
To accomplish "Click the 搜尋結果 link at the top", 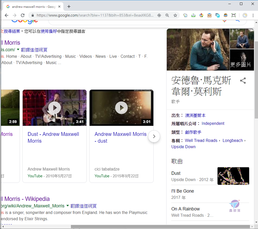I will (x=12, y=31).
